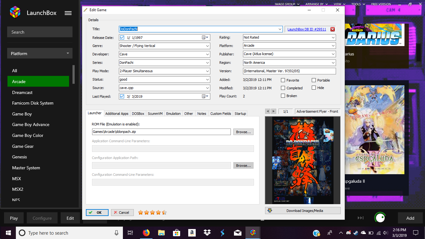Switch to the ScummVM tab
The height and width of the screenshot is (239, 425).
pos(155,114)
